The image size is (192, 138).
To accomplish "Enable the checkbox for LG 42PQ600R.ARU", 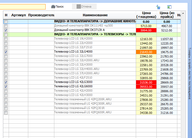I will pyautogui.click(x=6, y=113).
